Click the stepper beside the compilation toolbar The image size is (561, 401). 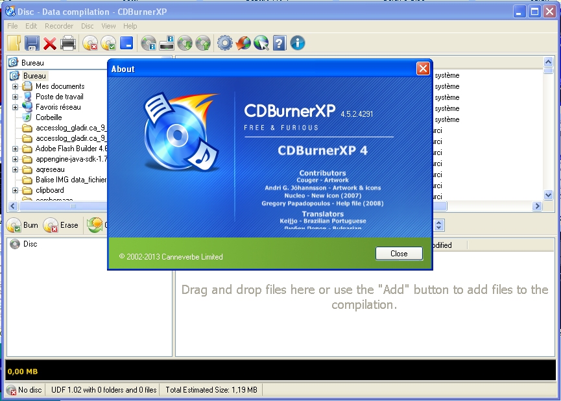[x=439, y=225]
